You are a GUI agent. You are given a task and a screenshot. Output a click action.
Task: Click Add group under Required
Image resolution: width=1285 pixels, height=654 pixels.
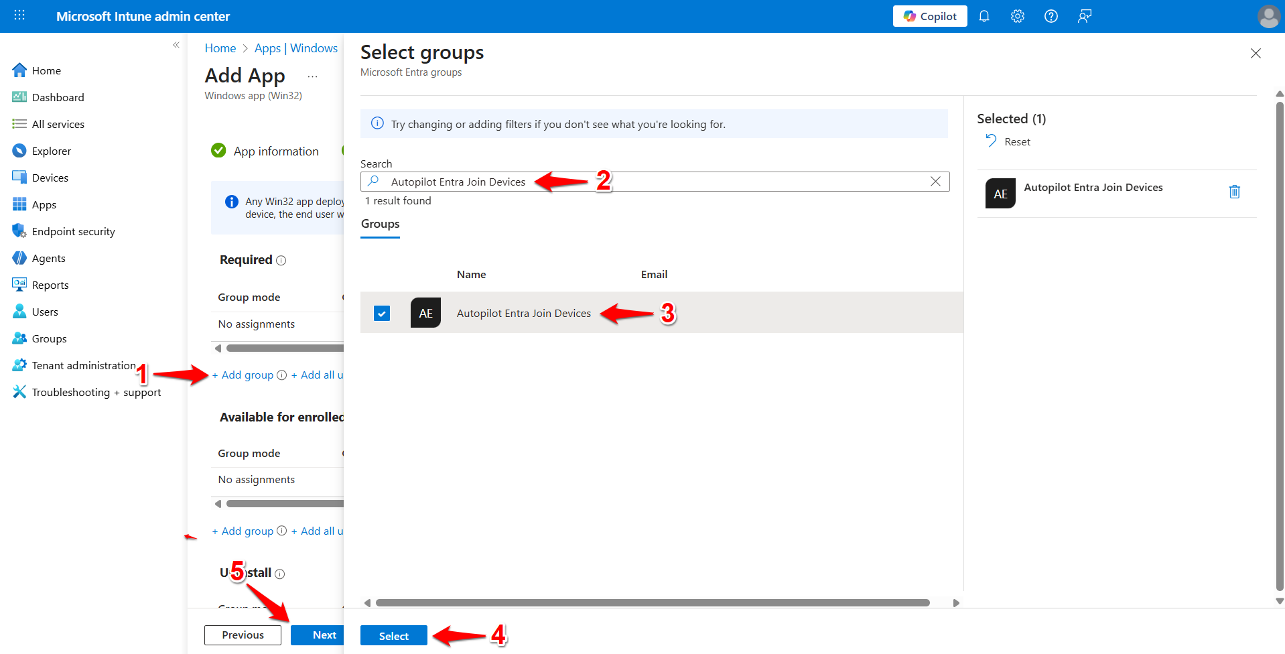(x=243, y=375)
